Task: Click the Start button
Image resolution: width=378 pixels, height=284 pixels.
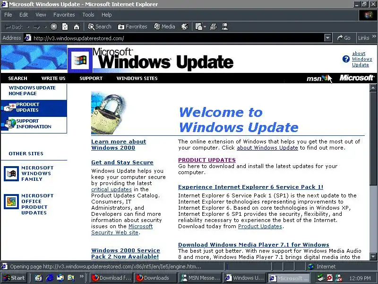Action: point(14,278)
